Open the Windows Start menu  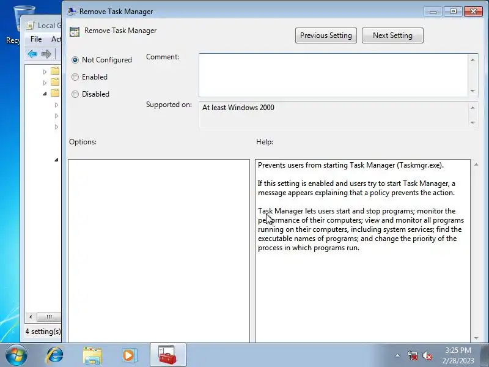coord(17,355)
